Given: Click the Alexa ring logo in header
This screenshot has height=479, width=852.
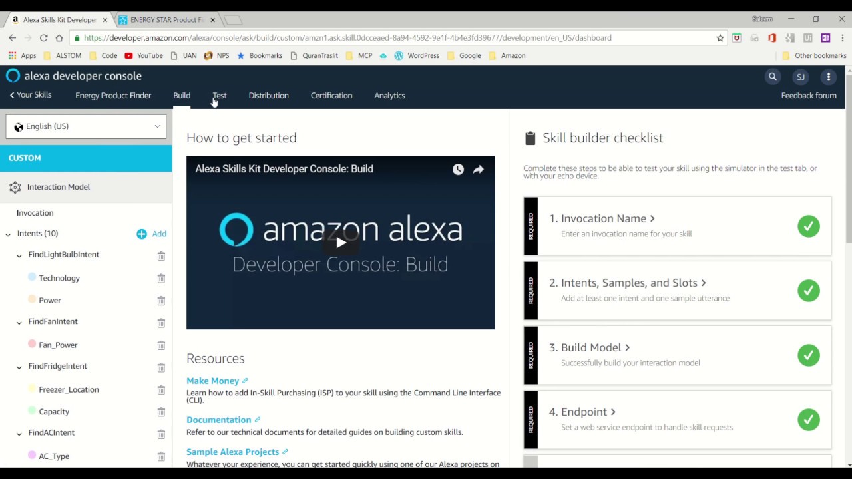Looking at the screenshot, I should [x=13, y=75].
